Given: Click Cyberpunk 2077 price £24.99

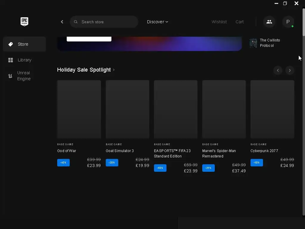Looking at the screenshot, I should click(287, 165).
